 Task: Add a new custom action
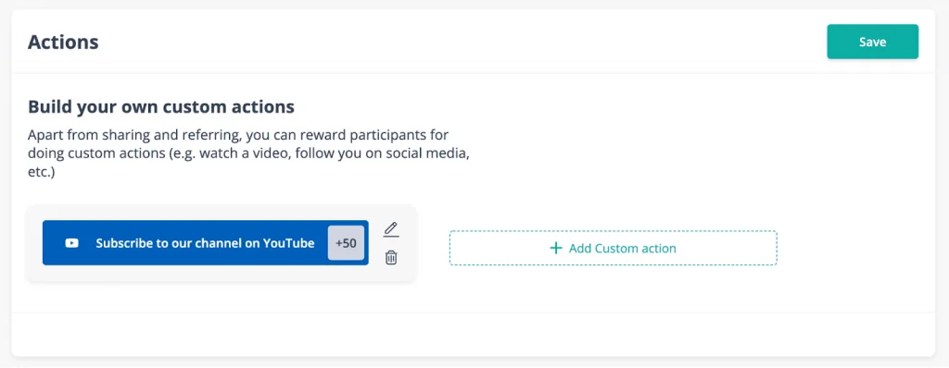(x=614, y=249)
